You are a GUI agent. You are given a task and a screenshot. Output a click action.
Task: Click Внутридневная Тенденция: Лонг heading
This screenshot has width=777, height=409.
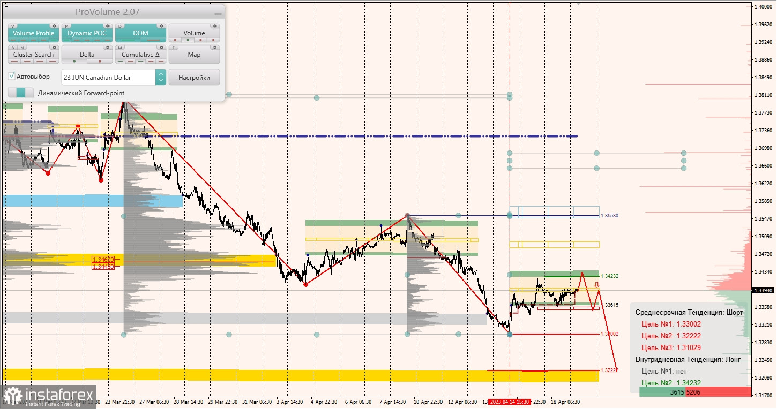[688, 359]
